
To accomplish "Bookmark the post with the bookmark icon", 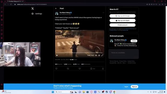I will click(91, 69).
